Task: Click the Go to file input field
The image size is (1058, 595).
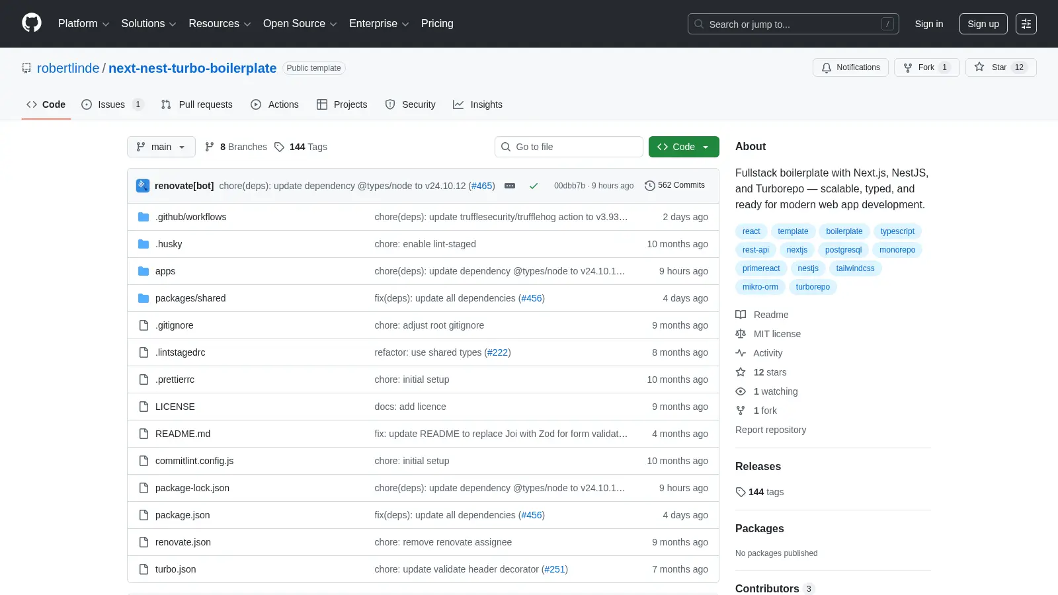Action: point(569,147)
